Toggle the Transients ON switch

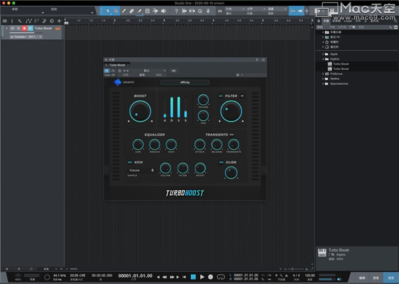click(x=231, y=134)
